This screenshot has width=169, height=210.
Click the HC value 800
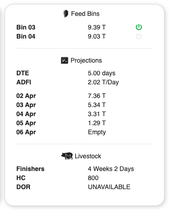(x=93, y=178)
